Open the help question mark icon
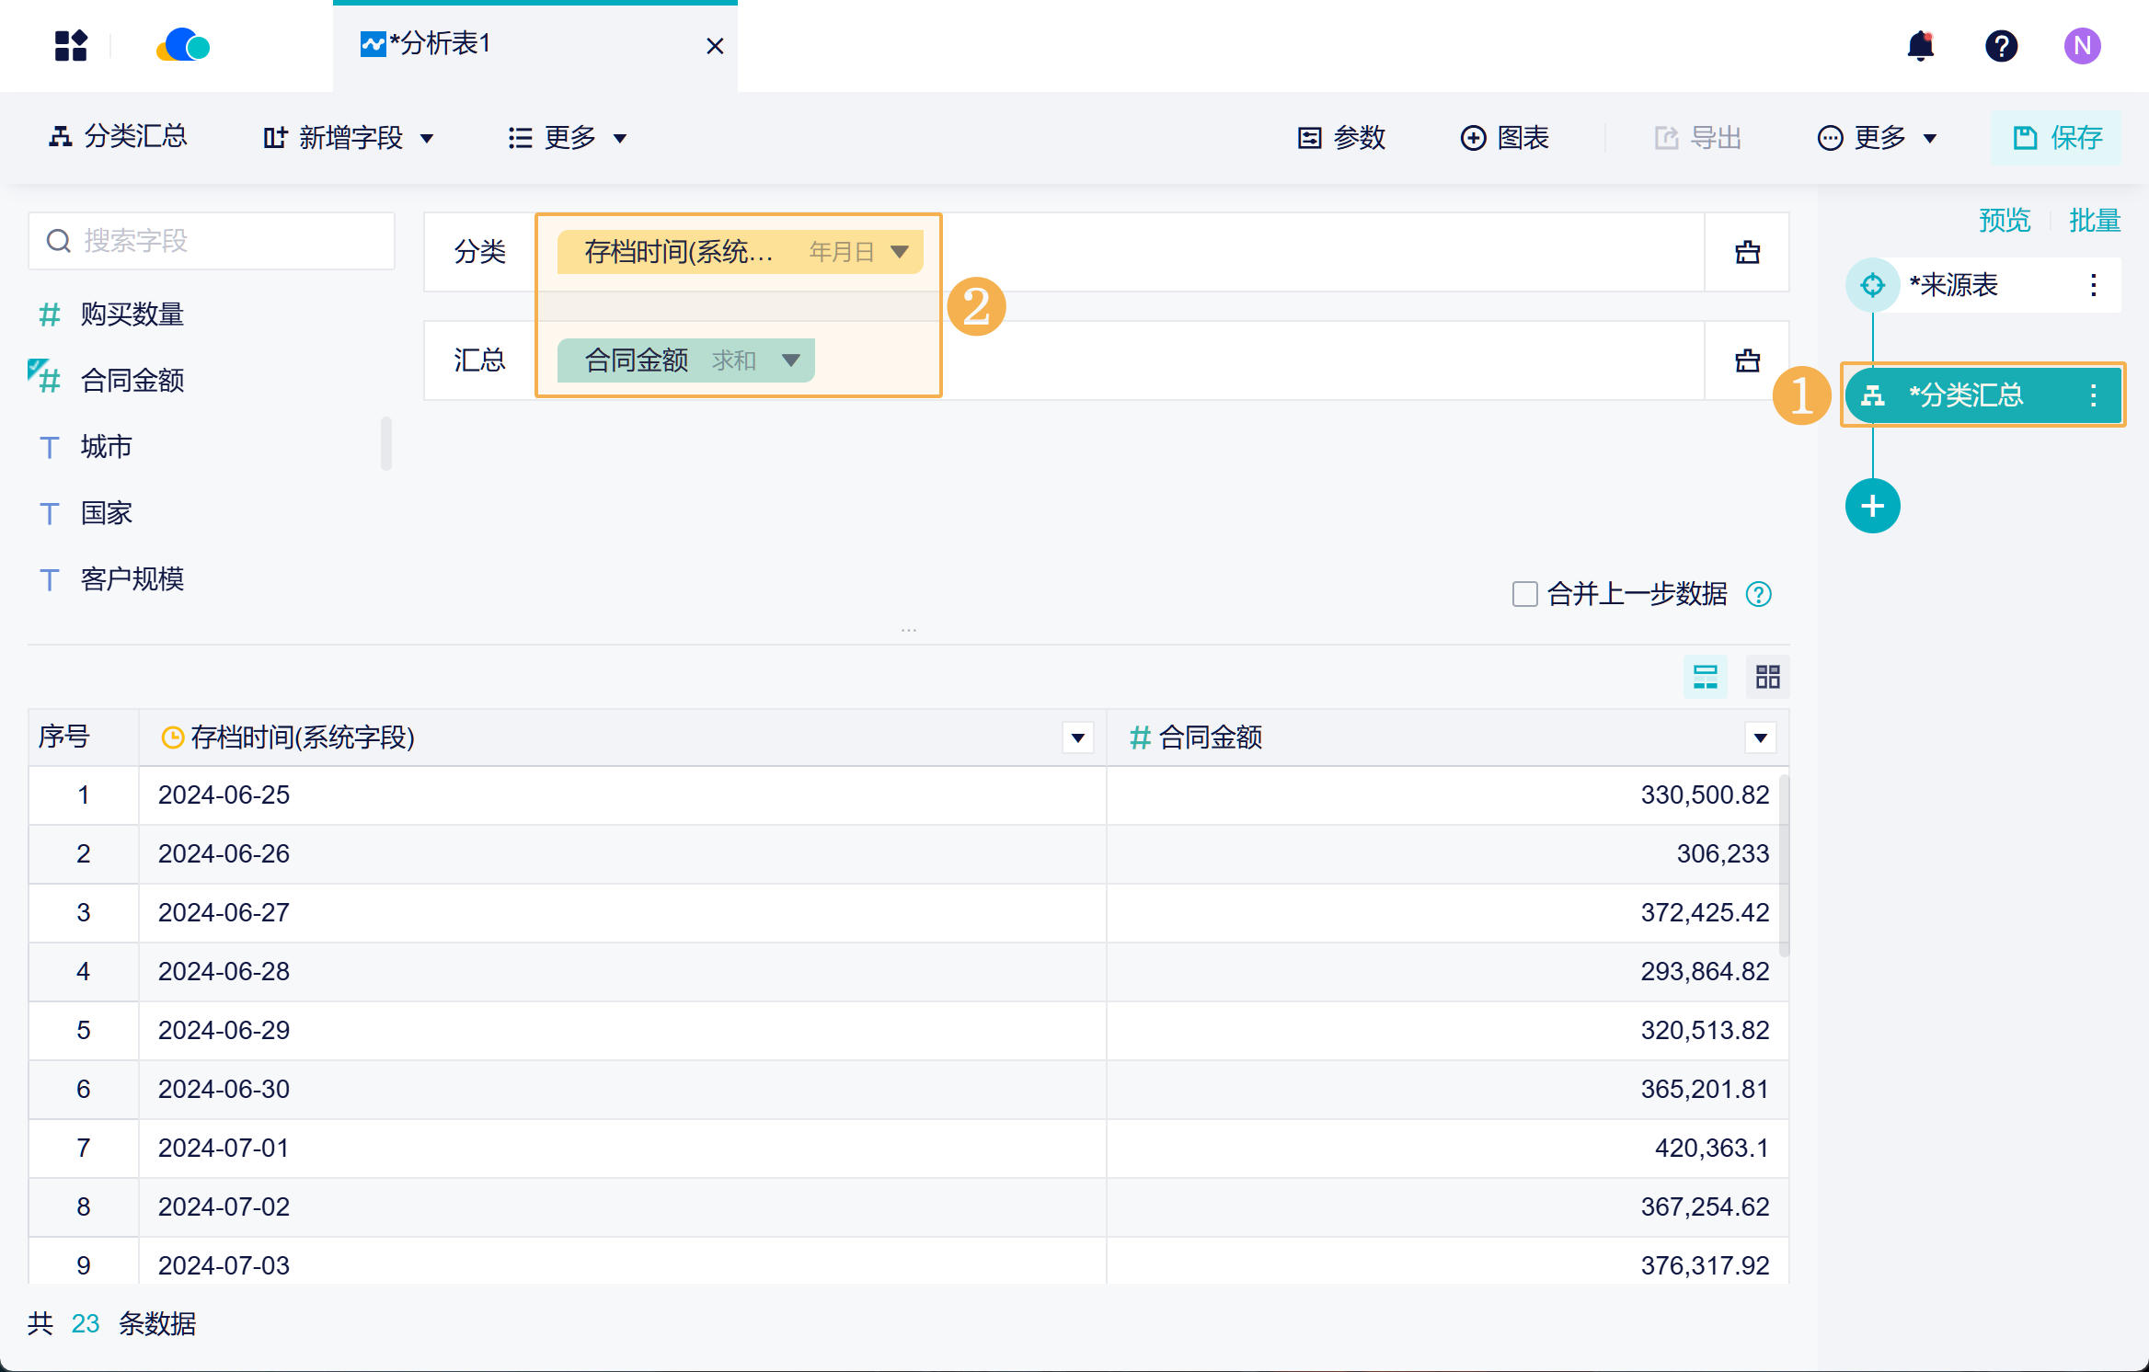 2001,46
